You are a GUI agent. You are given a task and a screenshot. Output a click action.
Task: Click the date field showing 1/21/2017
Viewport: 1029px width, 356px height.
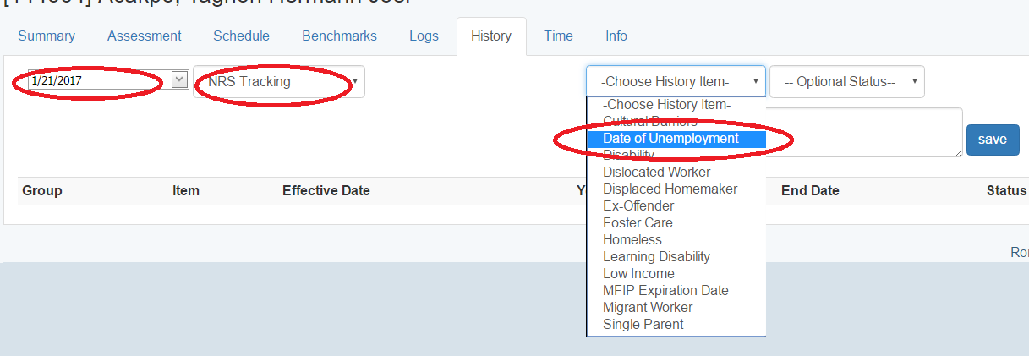[x=98, y=80]
